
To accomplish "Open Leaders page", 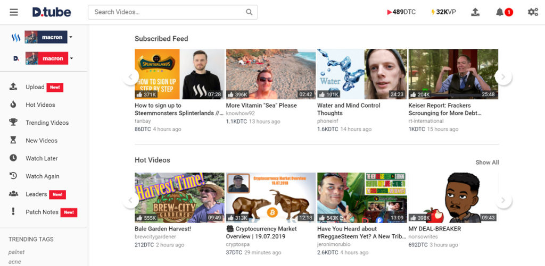I will coord(36,194).
